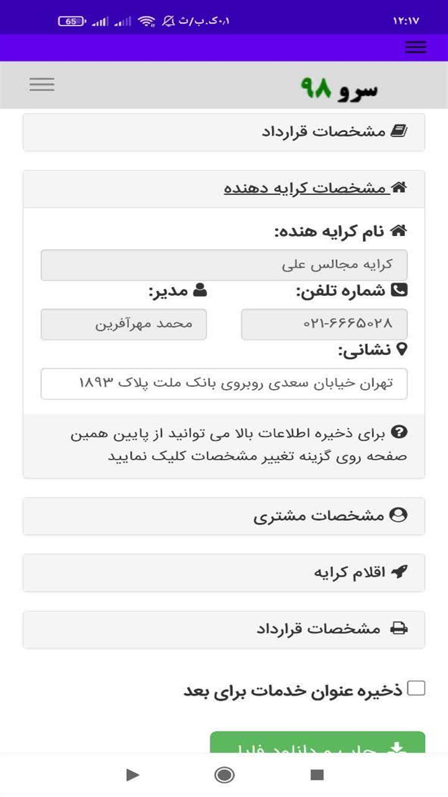Toggle the ذخیره عنوان خدمات برای بعد checkbox

416,688
